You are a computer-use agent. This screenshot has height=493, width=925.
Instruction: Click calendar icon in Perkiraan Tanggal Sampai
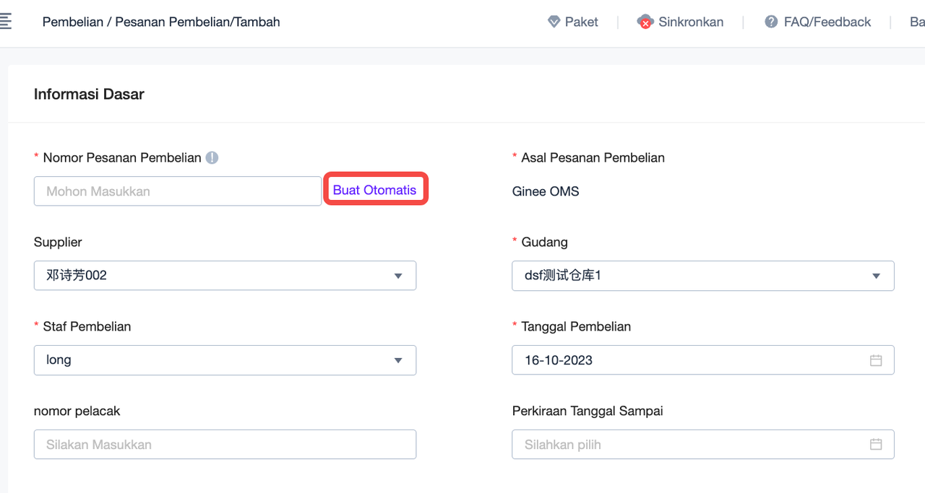(876, 445)
